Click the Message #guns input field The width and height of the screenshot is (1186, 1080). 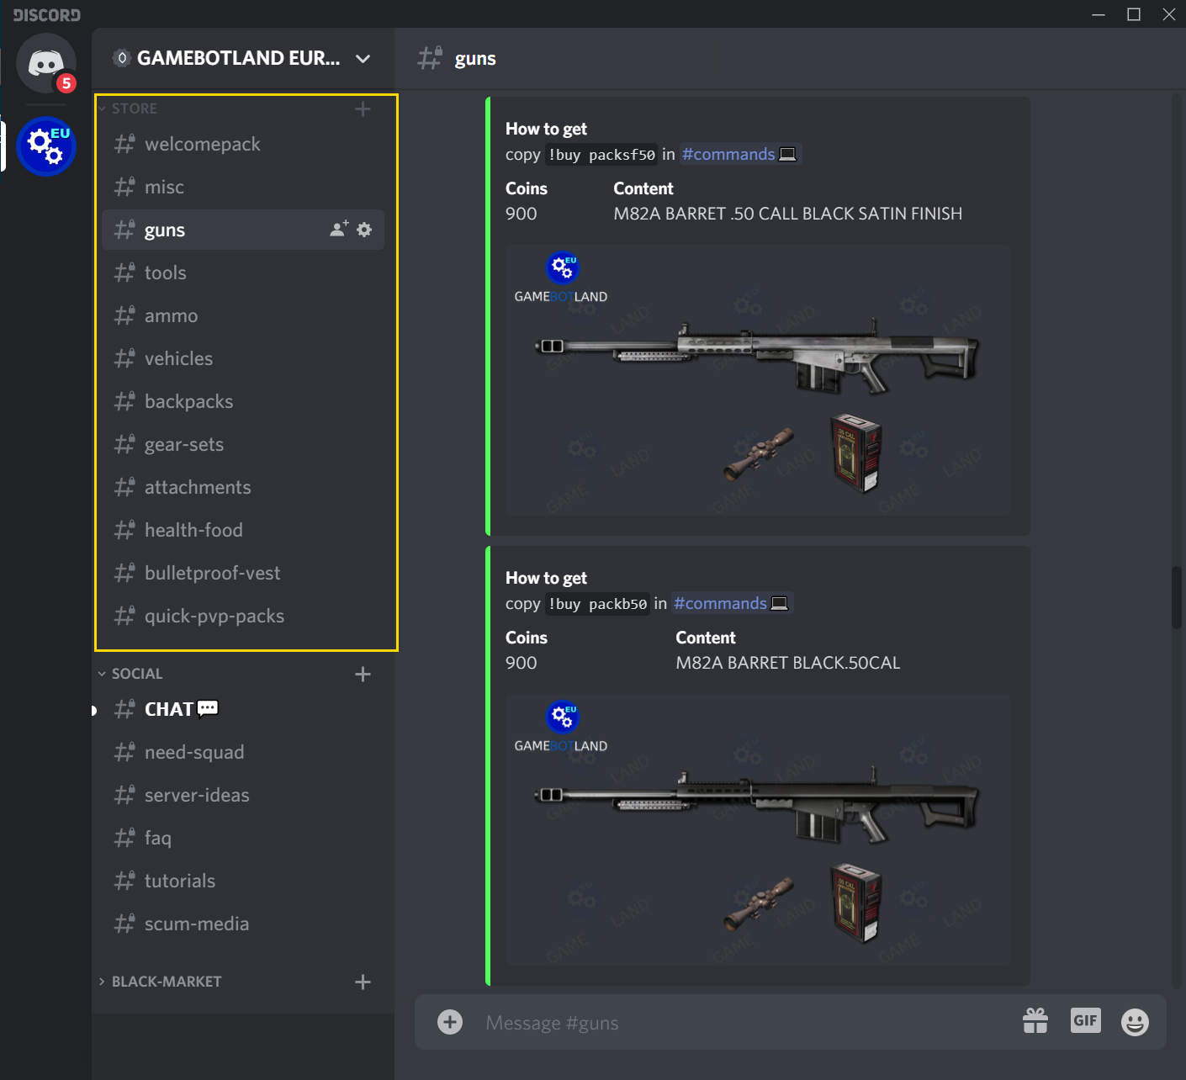tap(740, 1023)
